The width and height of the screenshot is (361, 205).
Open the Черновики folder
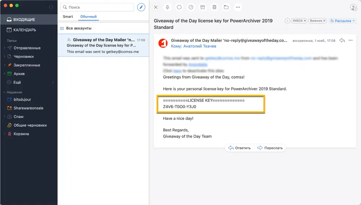23,56
